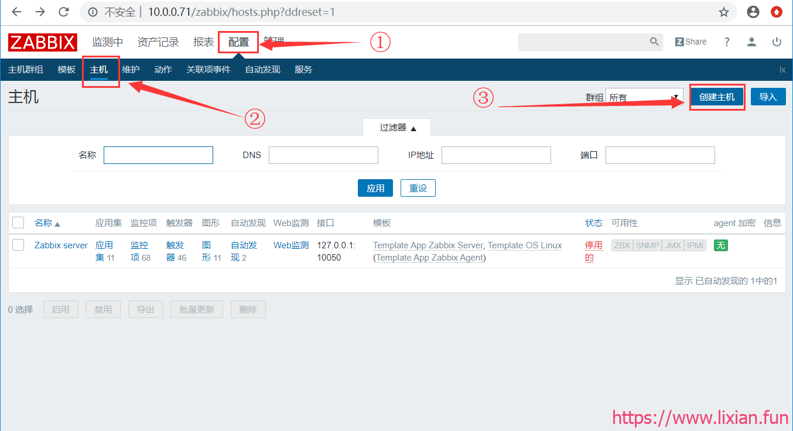Open the user profile icon in Zabbix

(x=751, y=42)
